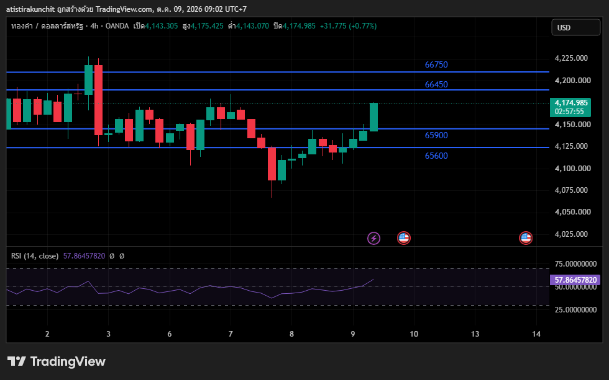Click date 14 on the time axis
This screenshot has height=380, width=609.
(536, 334)
